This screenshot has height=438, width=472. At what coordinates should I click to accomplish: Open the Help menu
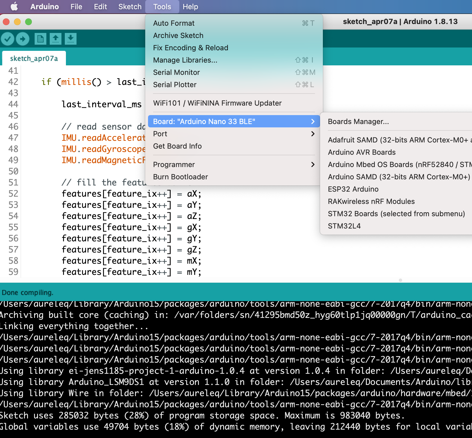tap(190, 7)
